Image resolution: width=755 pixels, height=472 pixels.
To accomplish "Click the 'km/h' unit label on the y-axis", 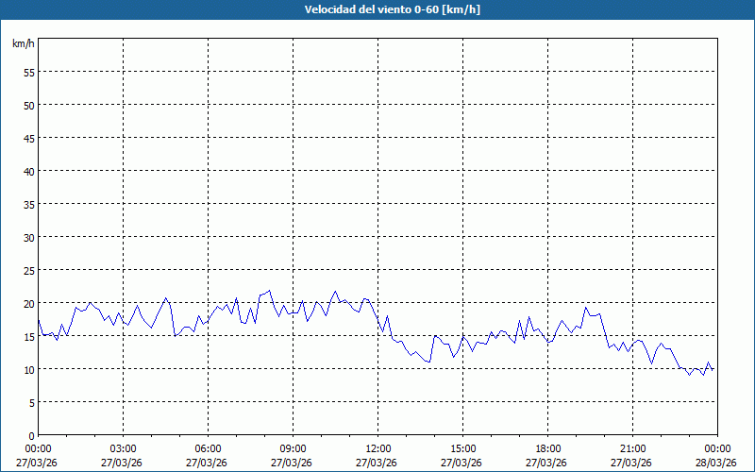I will (x=23, y=44).
